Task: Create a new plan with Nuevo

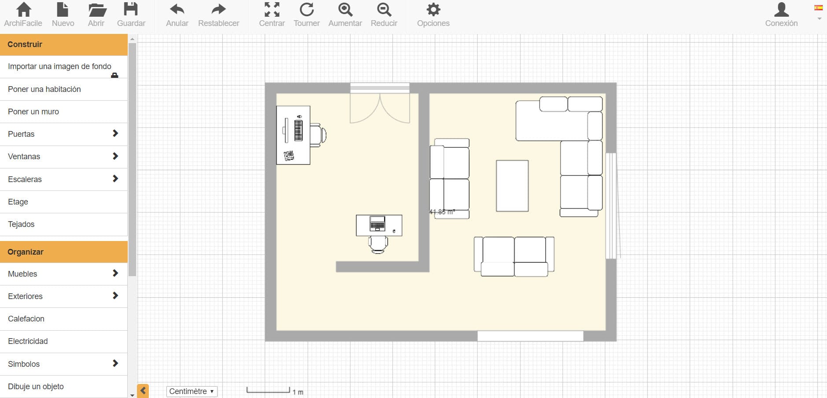Action: [x=63, y=10]
